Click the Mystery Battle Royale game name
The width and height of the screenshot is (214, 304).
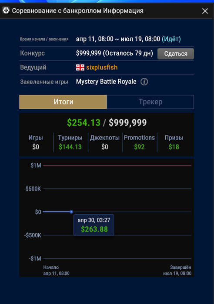106,82
